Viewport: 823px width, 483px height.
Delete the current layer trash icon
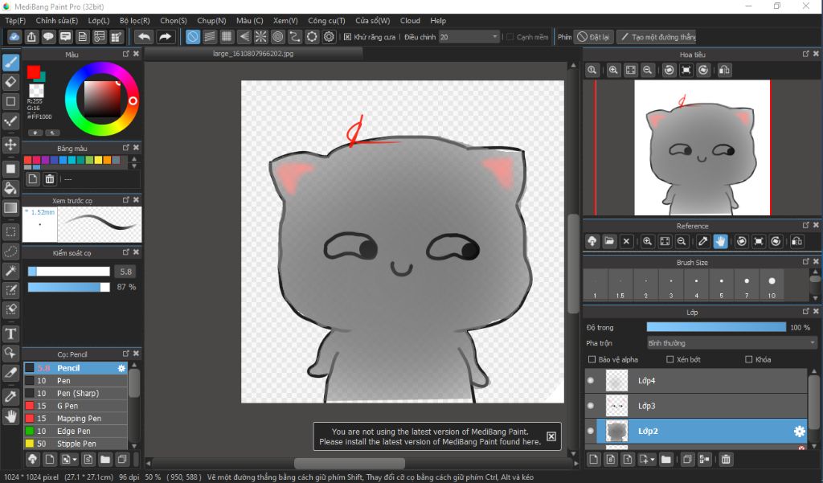coord(726,460)
